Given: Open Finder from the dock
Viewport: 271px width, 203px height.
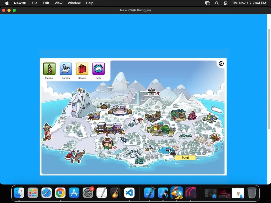Looking at the screenshot, I should [19, 193].
